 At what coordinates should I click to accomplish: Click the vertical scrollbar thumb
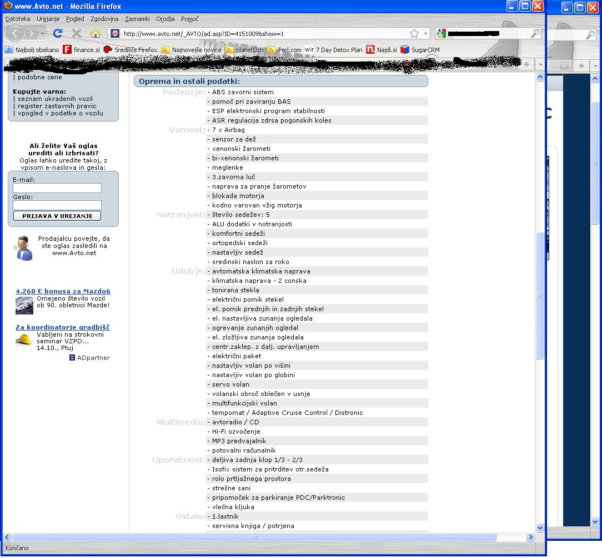pyautogui.click(x=540, y=296)
